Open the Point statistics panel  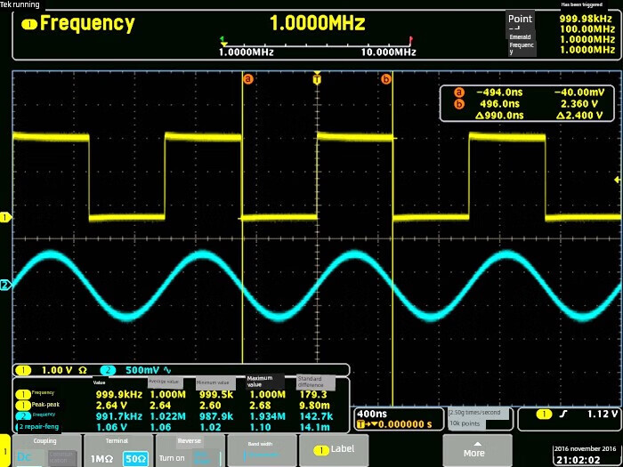(522, 35)
